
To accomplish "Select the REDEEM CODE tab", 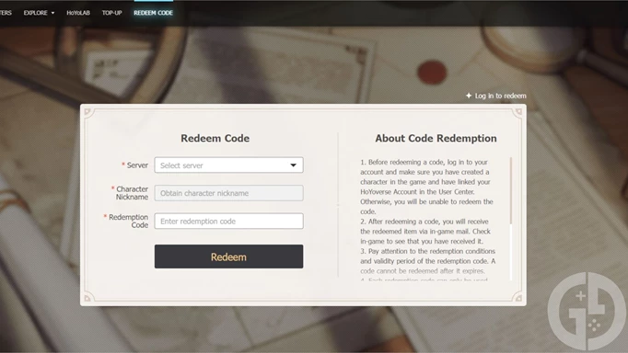I will 153,13.
